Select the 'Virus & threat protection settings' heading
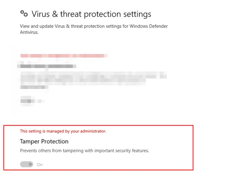243x174 pixels. click(x=92, y=14)
